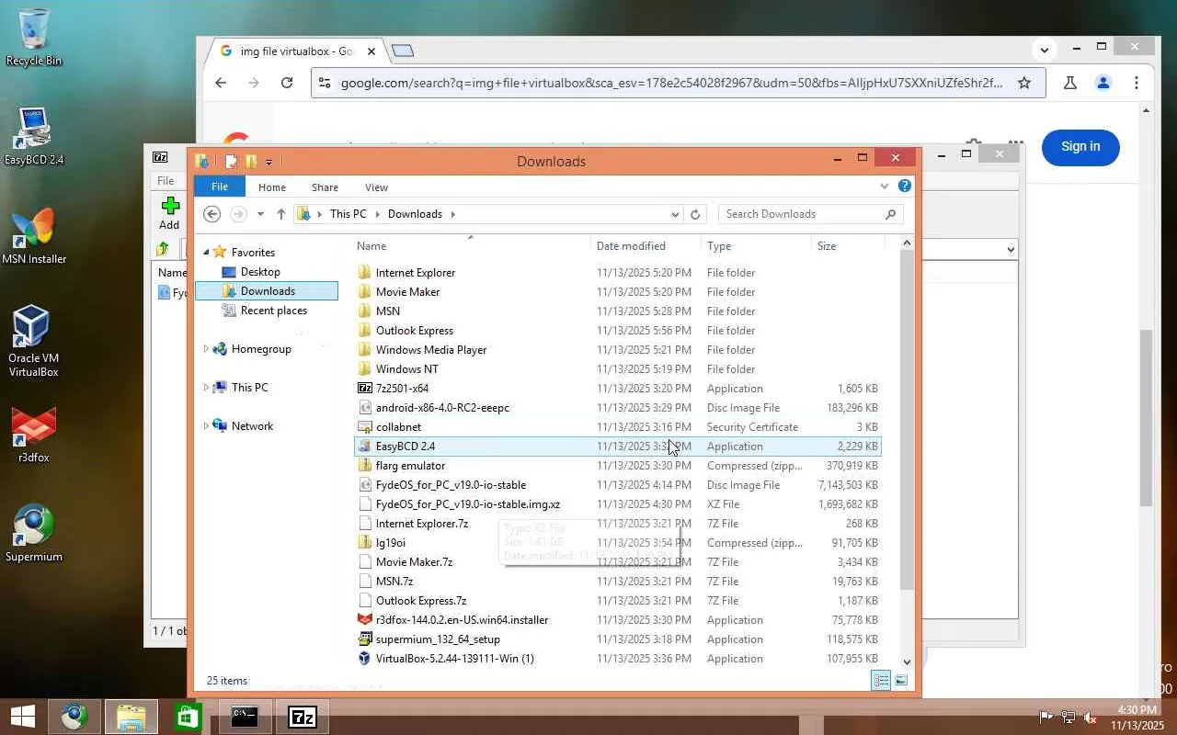Open the browser profile avatar icon
Screen dimensions: 1177x735
(1103, 83)
